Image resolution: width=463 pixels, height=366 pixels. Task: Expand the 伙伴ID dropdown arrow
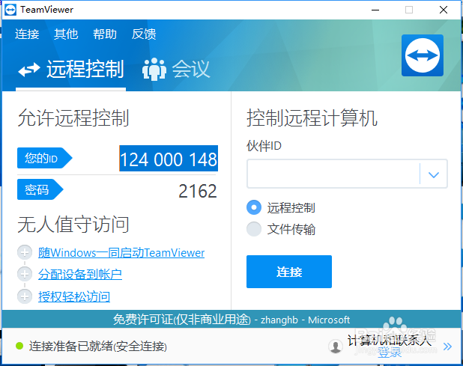coord(434,174)
